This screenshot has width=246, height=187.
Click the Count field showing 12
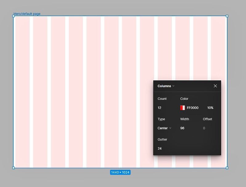(x=160, y=108)
